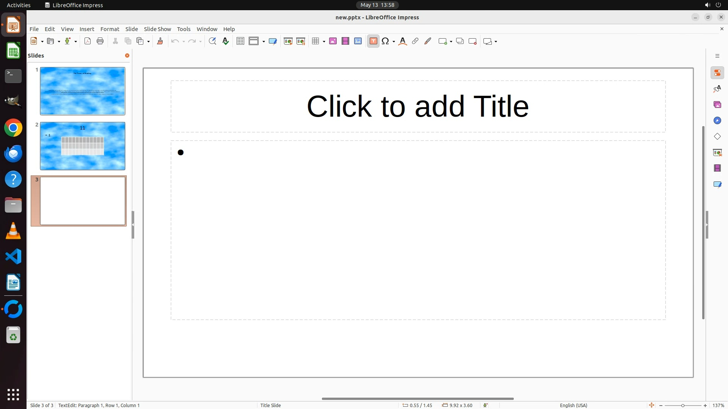Open sidebar Gallery panel icon

(717, 105)
